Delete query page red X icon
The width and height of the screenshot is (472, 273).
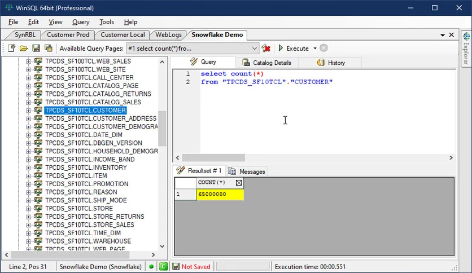coord(266,48)
